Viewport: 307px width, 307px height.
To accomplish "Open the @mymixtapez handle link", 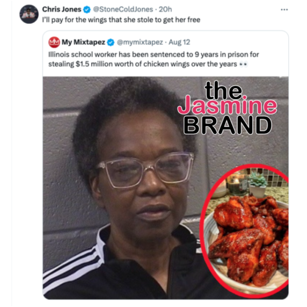I will 140,42.
